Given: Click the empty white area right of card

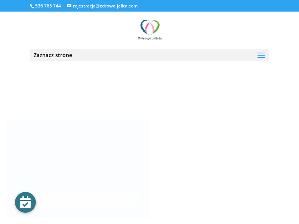Looking at the screenshot, I should [x=224, y=168].
